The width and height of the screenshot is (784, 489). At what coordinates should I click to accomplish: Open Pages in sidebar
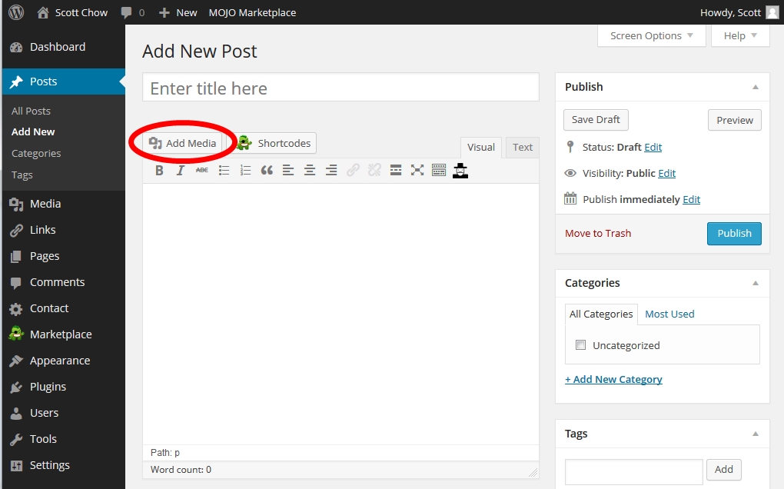tap(64, 256)
